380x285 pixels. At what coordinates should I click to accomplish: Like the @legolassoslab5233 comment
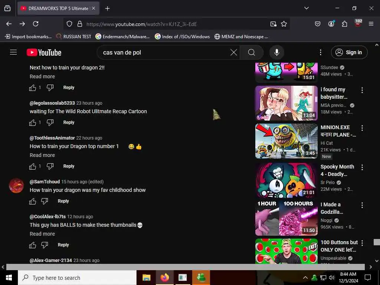click(33, 122)
